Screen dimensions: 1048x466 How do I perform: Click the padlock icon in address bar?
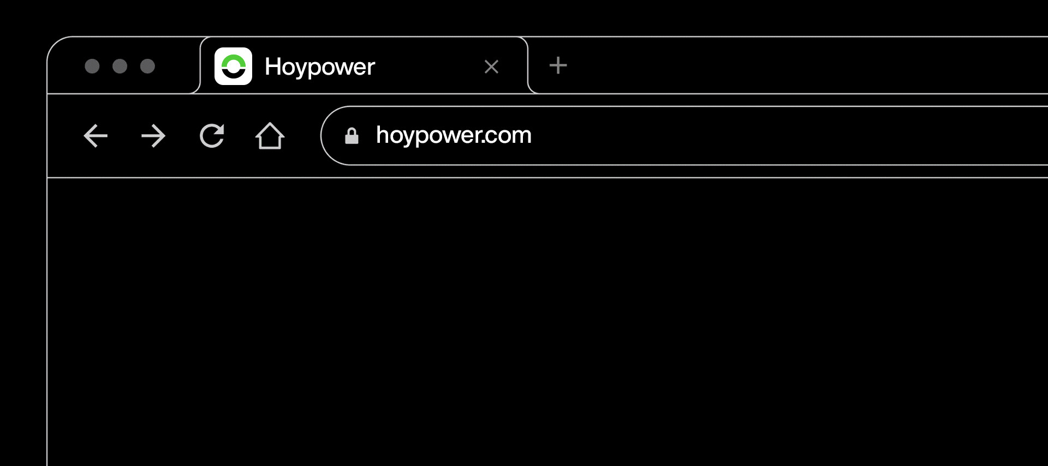pos(352,136)
